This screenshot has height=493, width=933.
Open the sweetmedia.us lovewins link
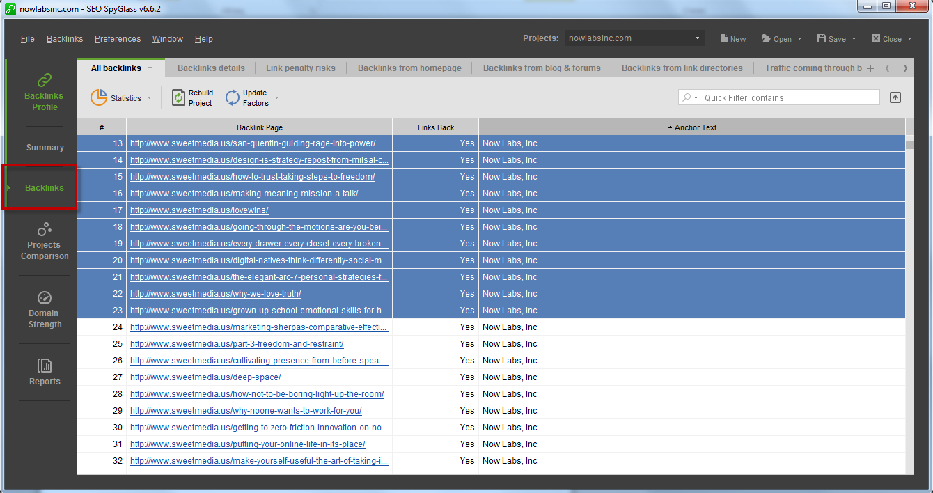click(199, 210)
